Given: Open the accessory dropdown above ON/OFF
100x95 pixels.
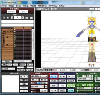Looking at the screenshot, I should pyautogui.click(x=37, y=86).
